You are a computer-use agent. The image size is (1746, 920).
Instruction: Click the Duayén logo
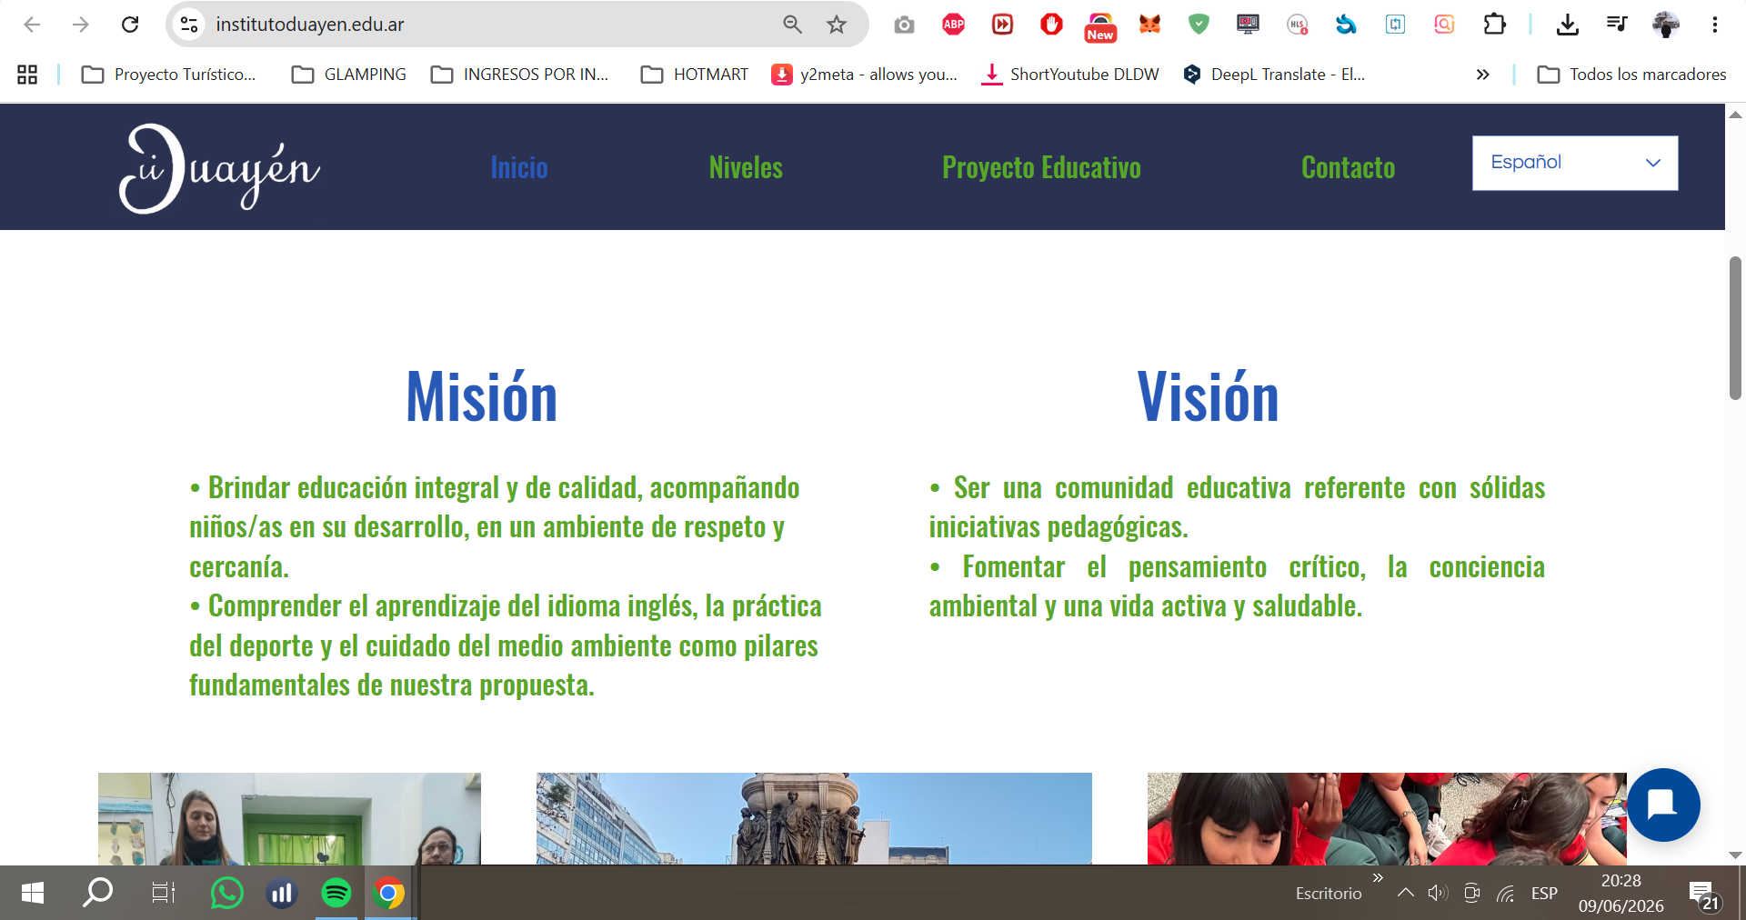[219, 168]
